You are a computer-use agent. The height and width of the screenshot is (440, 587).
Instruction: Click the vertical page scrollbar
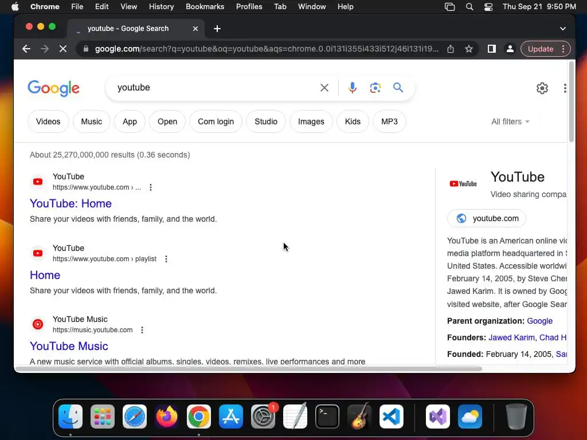[572, 102]
